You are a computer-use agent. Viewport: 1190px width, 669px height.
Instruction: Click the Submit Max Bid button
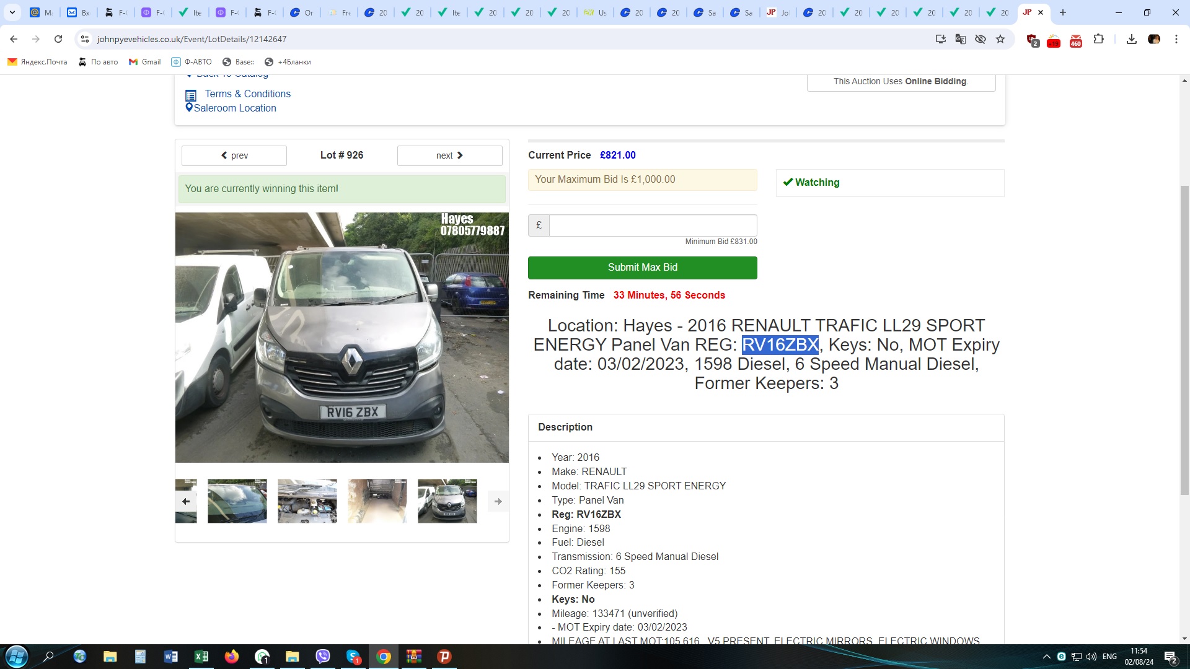pos(642,268)
